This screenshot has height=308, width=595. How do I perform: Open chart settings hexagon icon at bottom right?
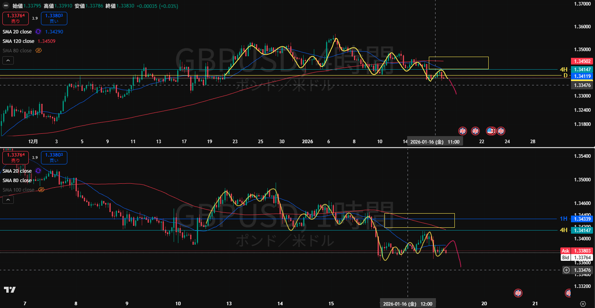(583, 303)
